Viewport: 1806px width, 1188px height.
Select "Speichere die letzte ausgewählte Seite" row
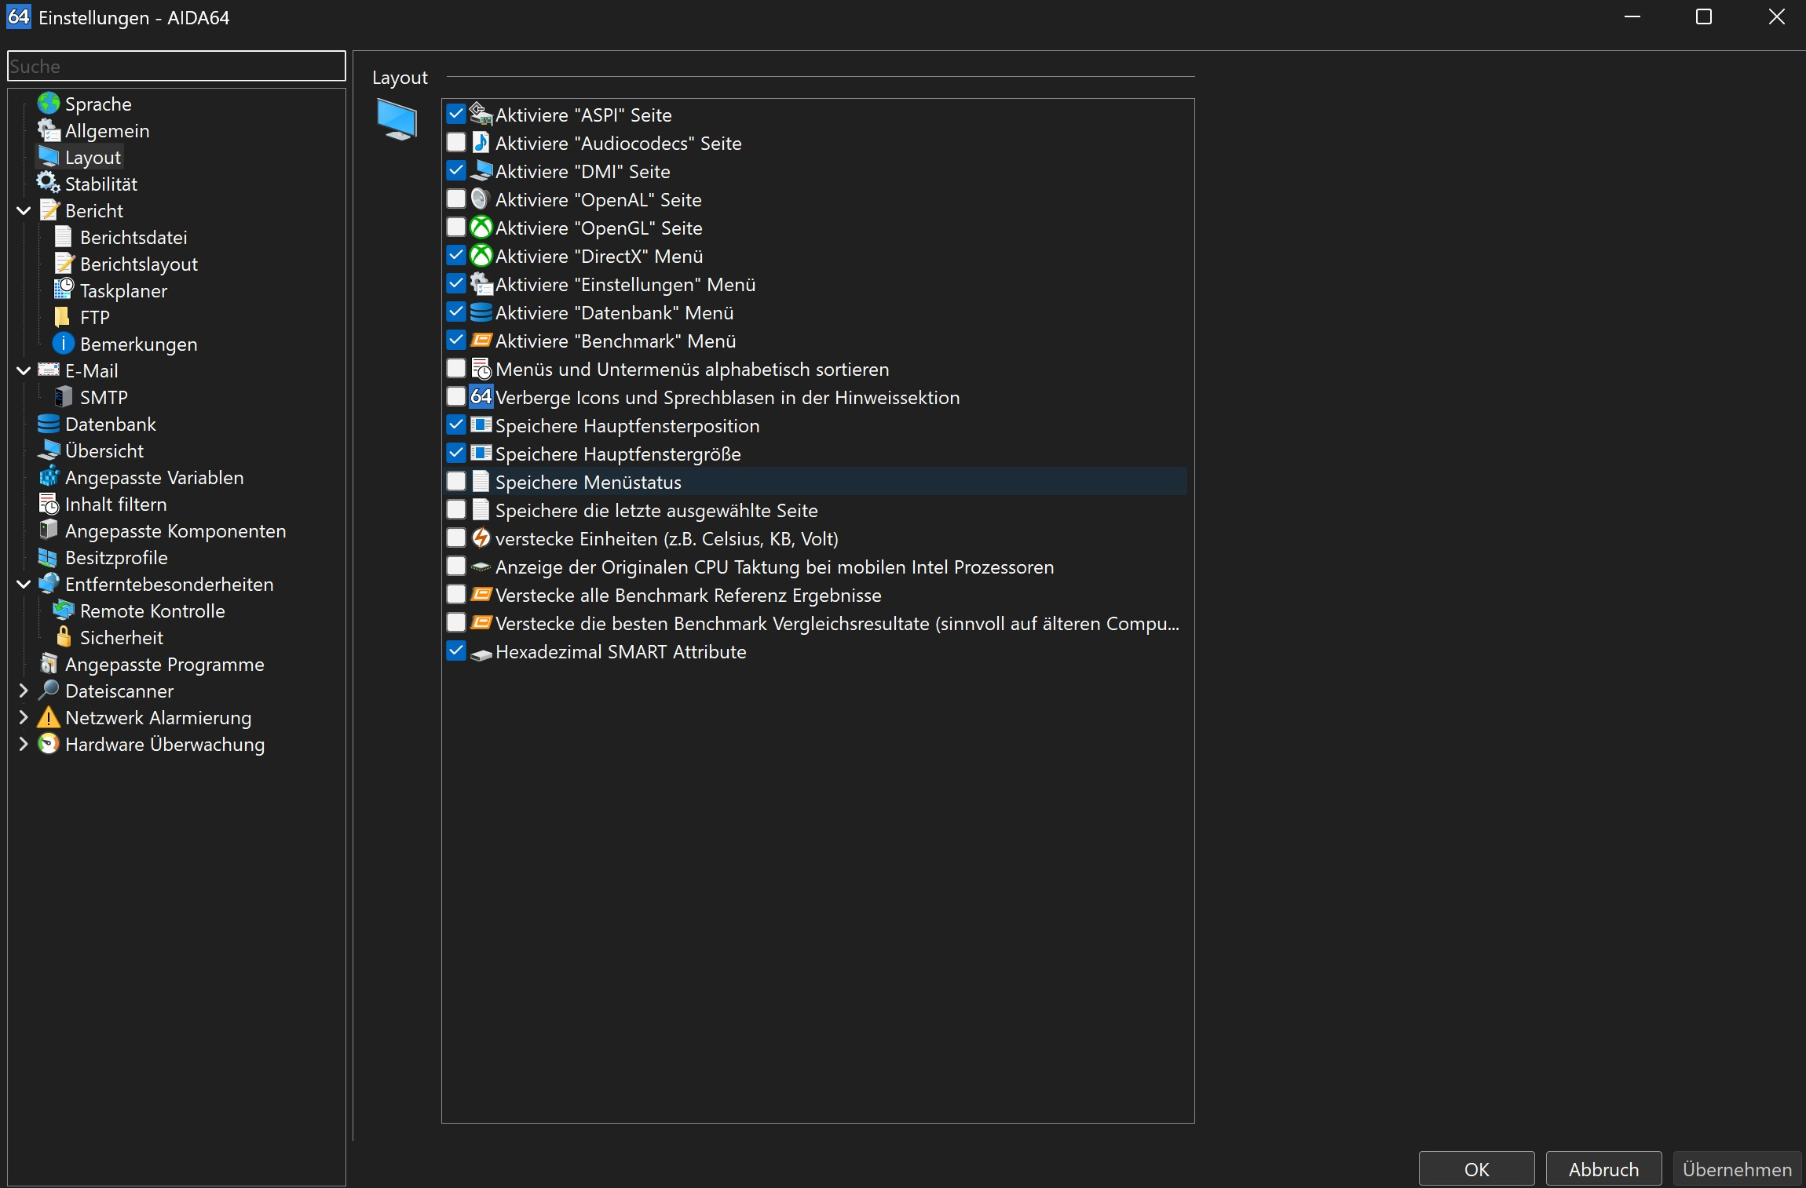(x=817, y=510)
